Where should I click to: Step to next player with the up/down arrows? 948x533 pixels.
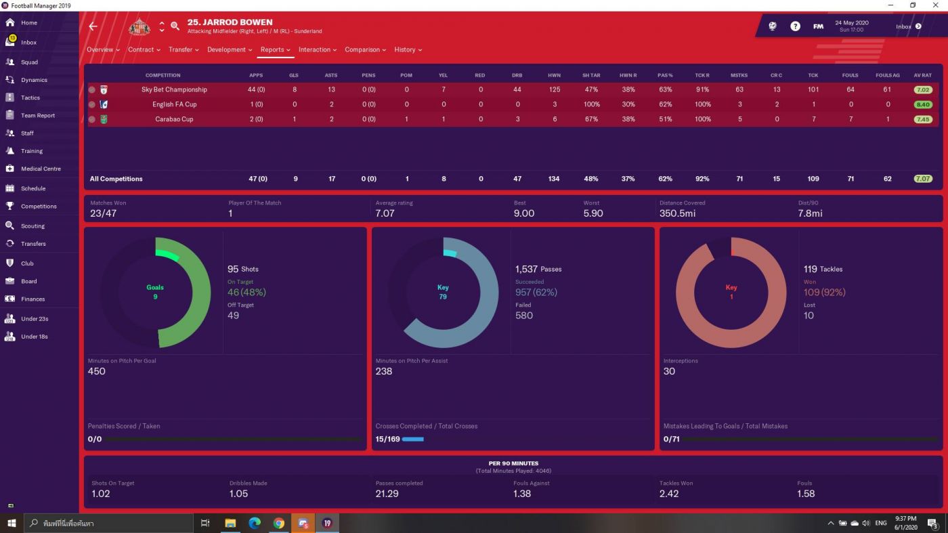(x=162, y=30)
